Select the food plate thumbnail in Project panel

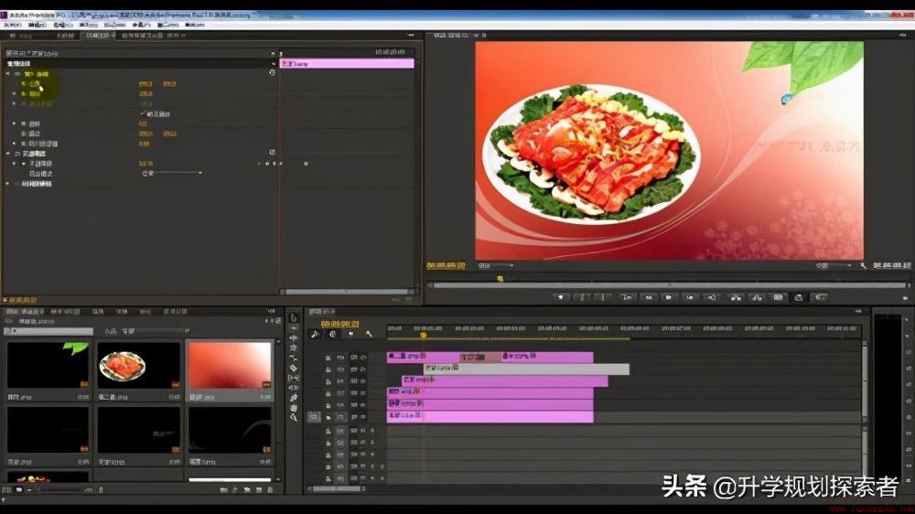click(x=139, y=365)
